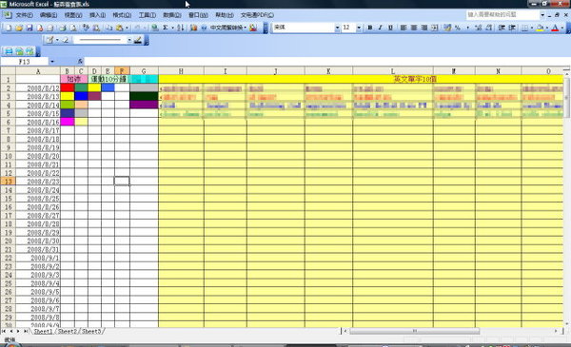The width and height of the screenshot is (571, 347).
Task: Expand the Name Box dropdown arrow
Action: (x=52, y=62)
